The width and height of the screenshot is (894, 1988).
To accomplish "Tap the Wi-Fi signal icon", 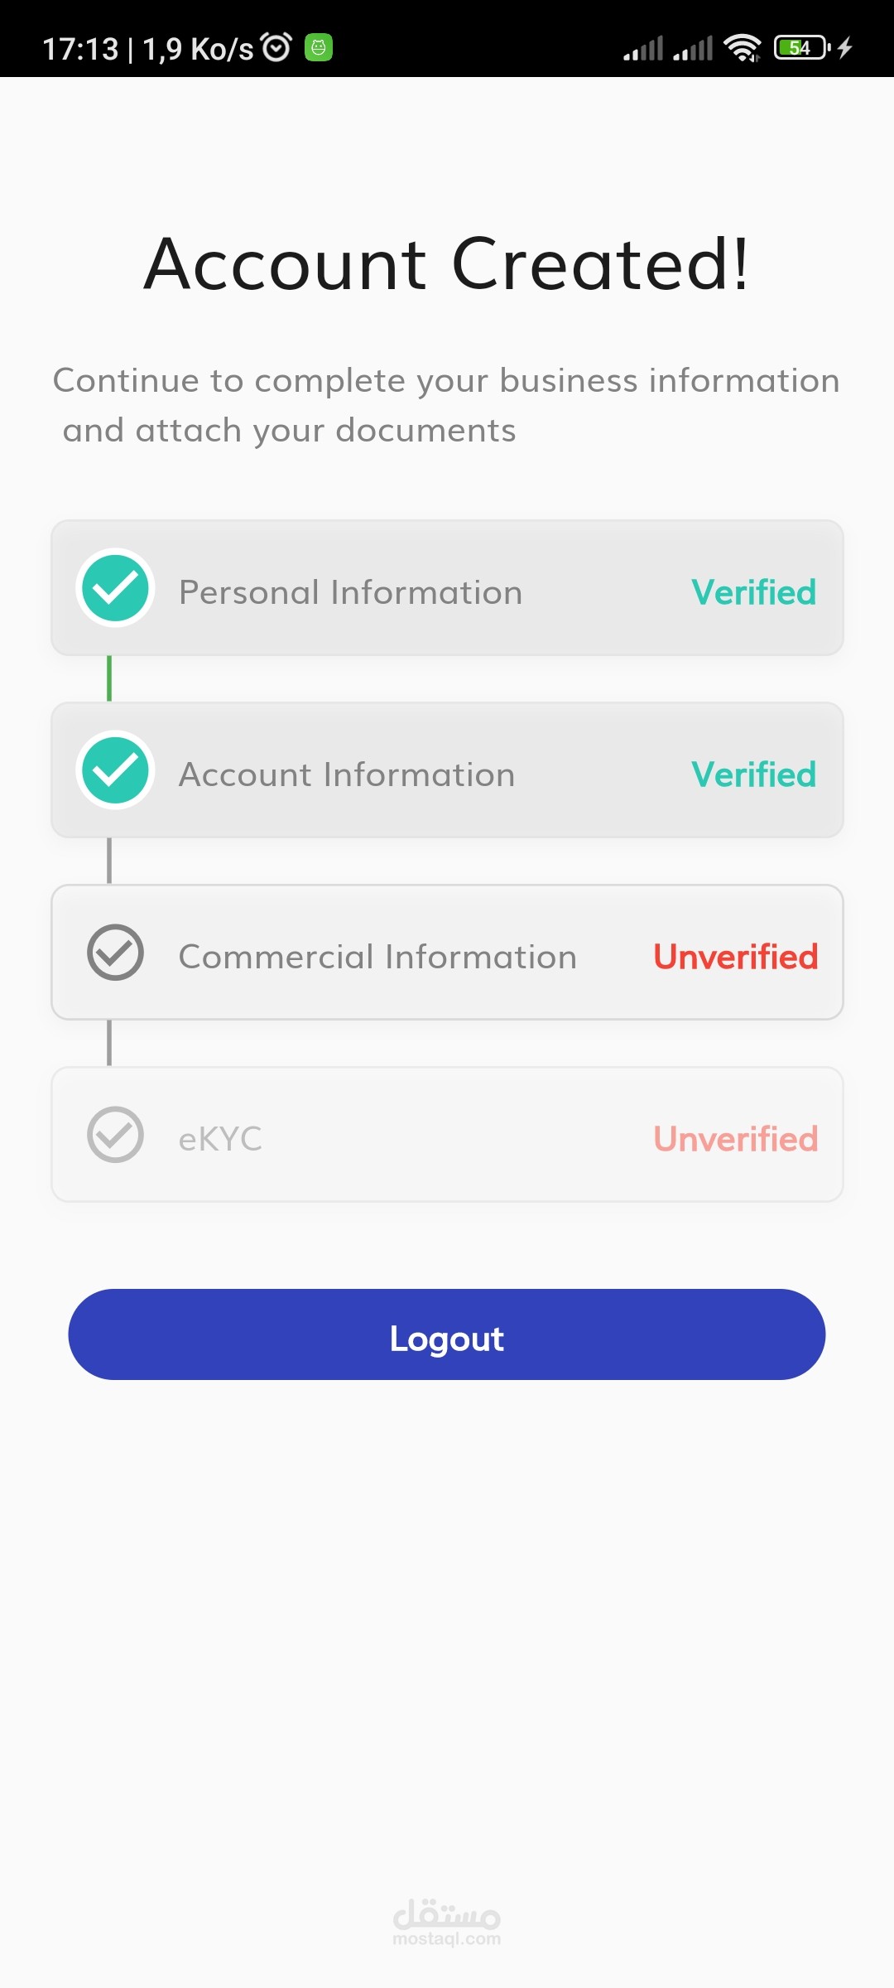I will pyautogui.click(x=743, y=48).
